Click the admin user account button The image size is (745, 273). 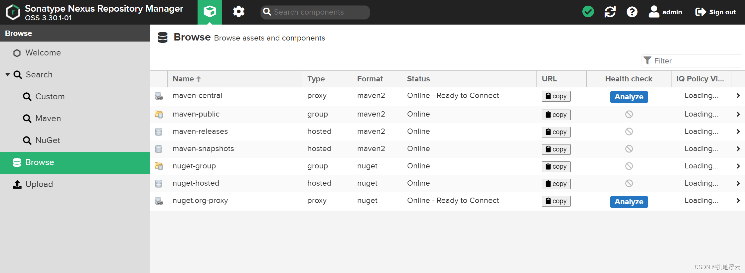pos(665,12)
